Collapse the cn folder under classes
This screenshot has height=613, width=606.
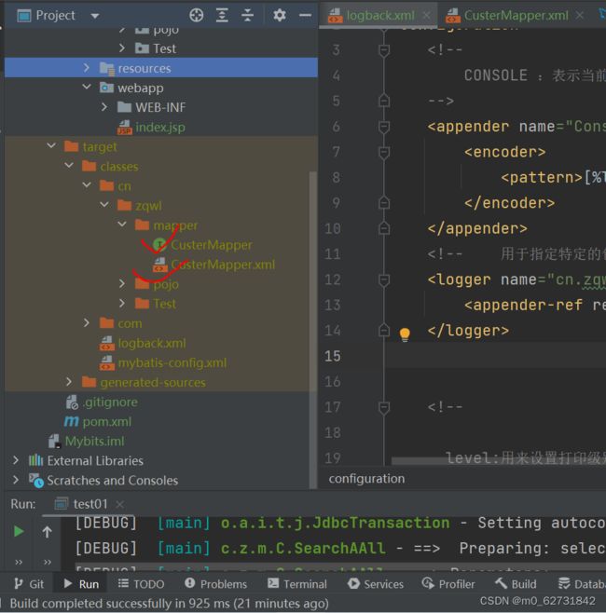point(87,184)
